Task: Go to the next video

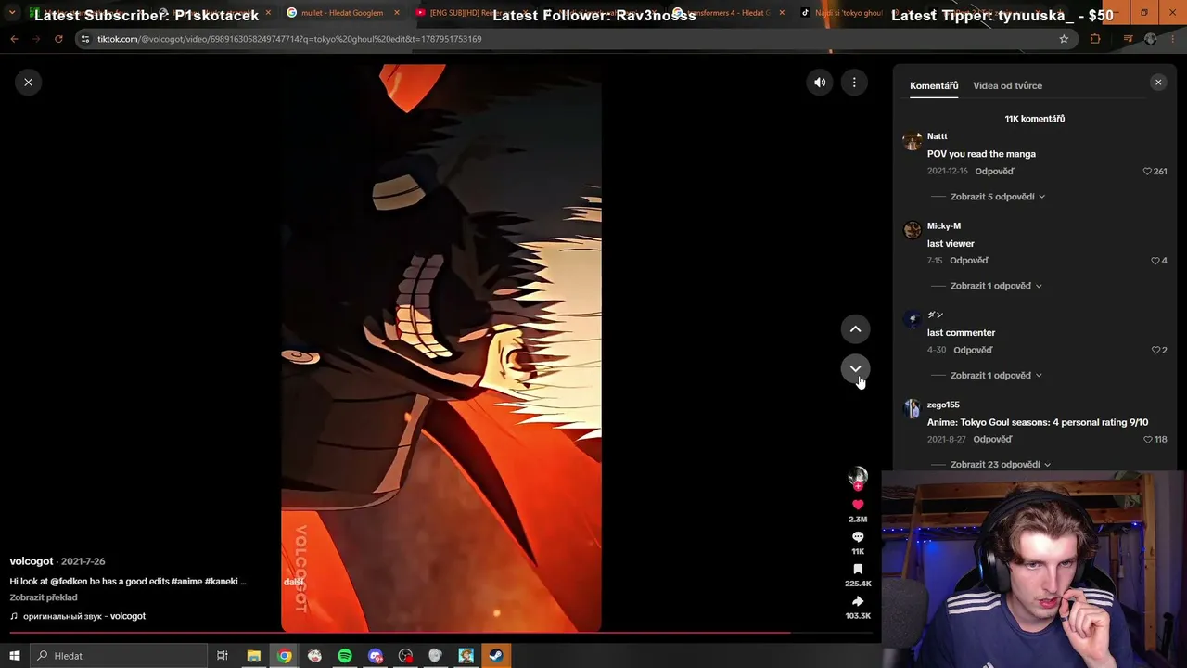Action: 855,368
